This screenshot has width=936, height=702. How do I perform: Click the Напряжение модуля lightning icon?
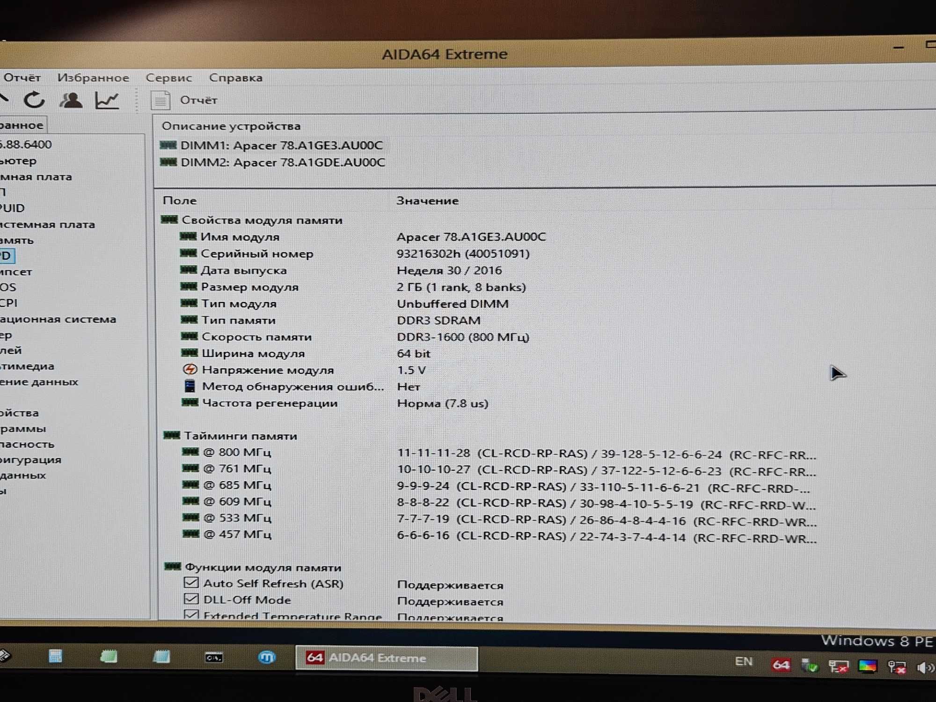[190, 369]
